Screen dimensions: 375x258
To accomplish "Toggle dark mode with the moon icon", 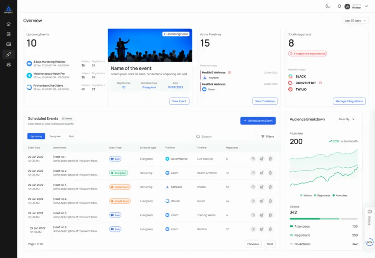I will pos(327,6).
